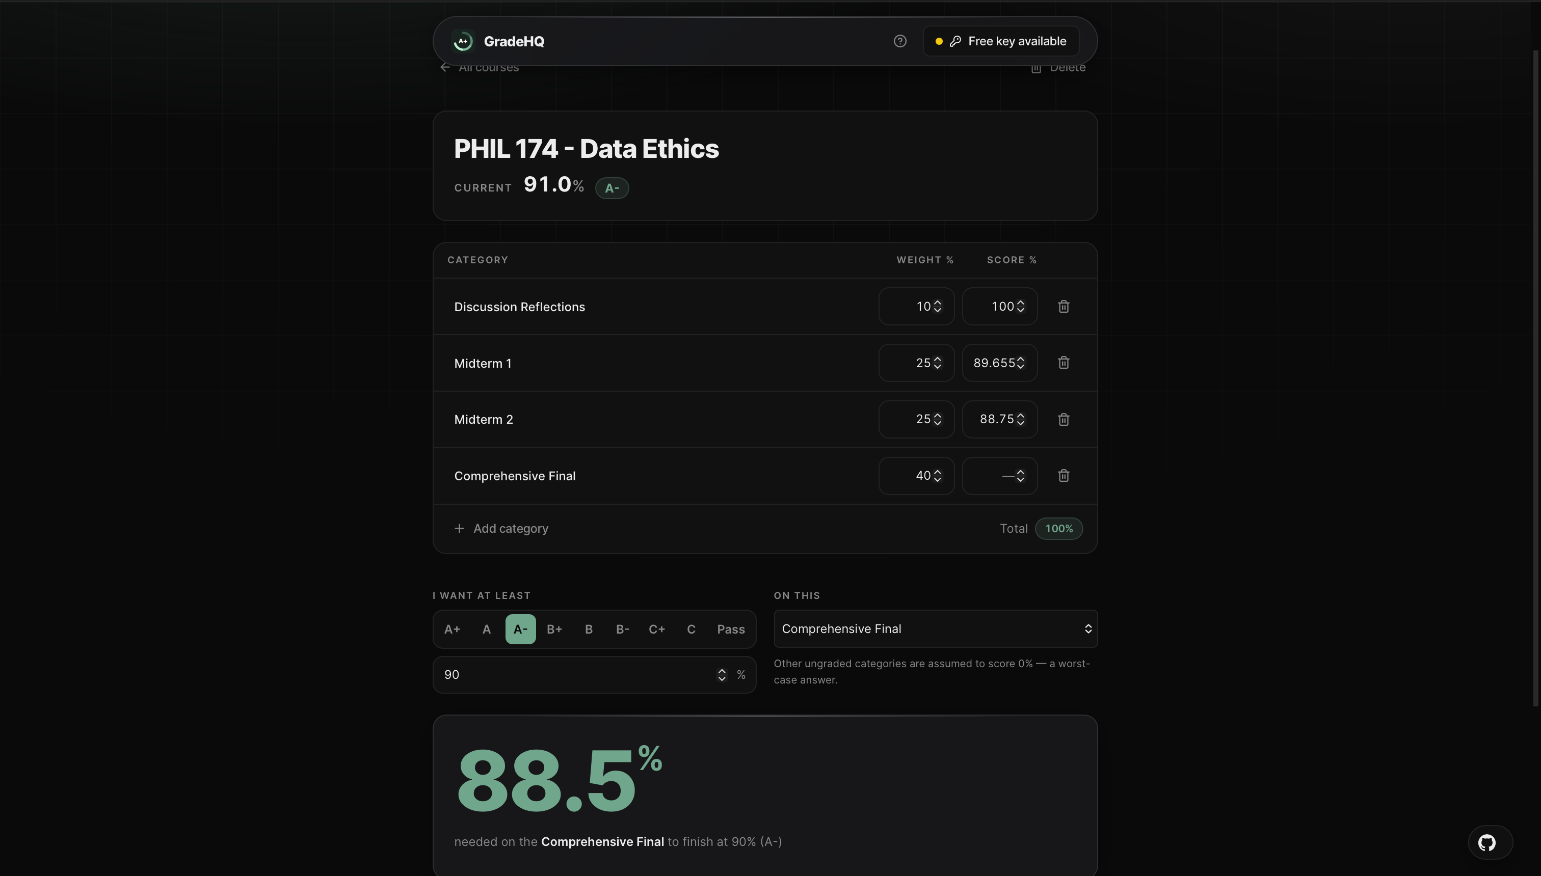Select the Pass target grade
This screenshot has width=1541, height=876.
(731, 629)
